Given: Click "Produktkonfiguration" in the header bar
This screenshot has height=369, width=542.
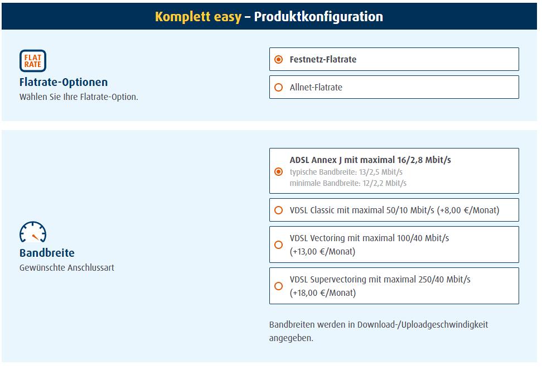Looking at the screenshot, I should click(x=318, y=17).
